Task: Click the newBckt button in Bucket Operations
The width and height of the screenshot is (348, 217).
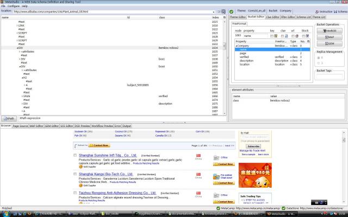Action: click(x=330, y=31)
